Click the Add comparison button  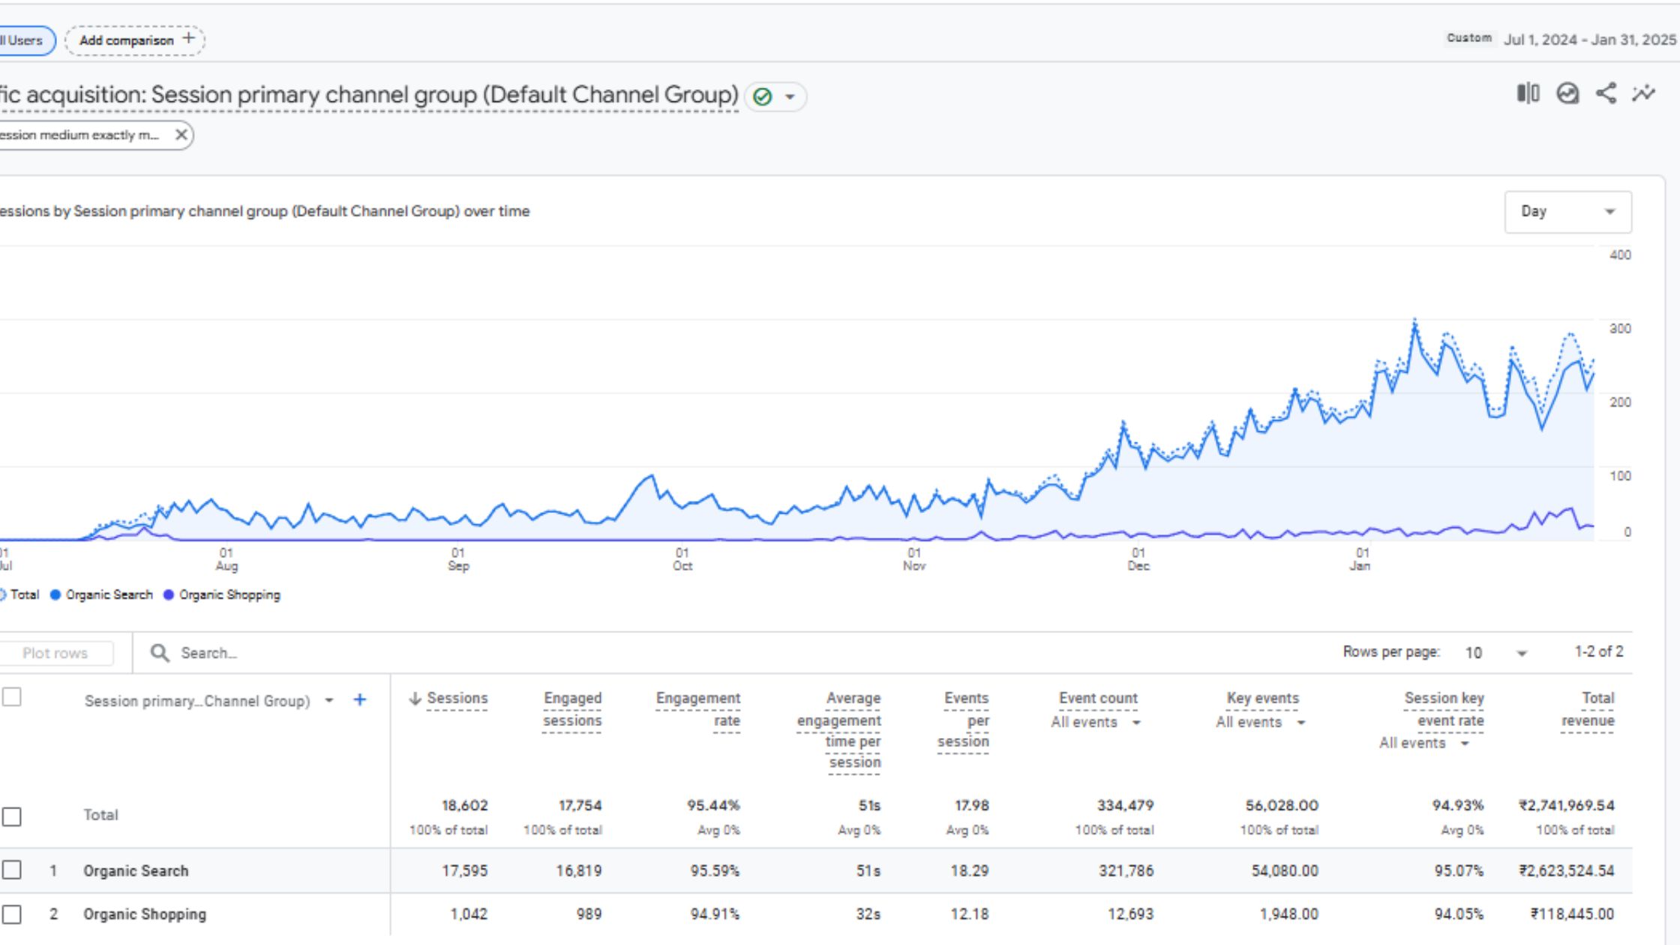135,40
